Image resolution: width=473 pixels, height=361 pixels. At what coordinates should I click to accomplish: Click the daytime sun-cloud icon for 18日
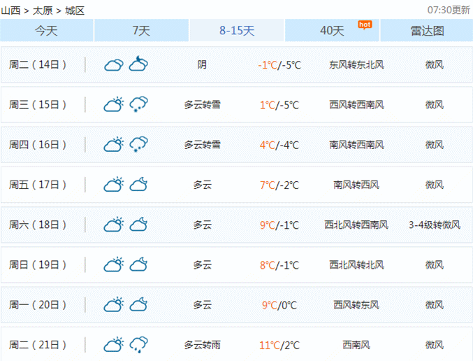(x=114, y=225)
